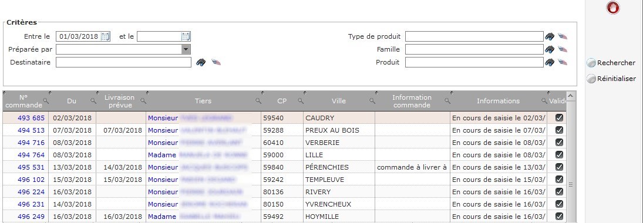Open order number 494 513
Screen dimensions: 643x223
click(x=31, y=130)
